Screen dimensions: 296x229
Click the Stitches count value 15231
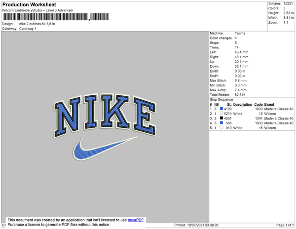click(x=288, y=3)
